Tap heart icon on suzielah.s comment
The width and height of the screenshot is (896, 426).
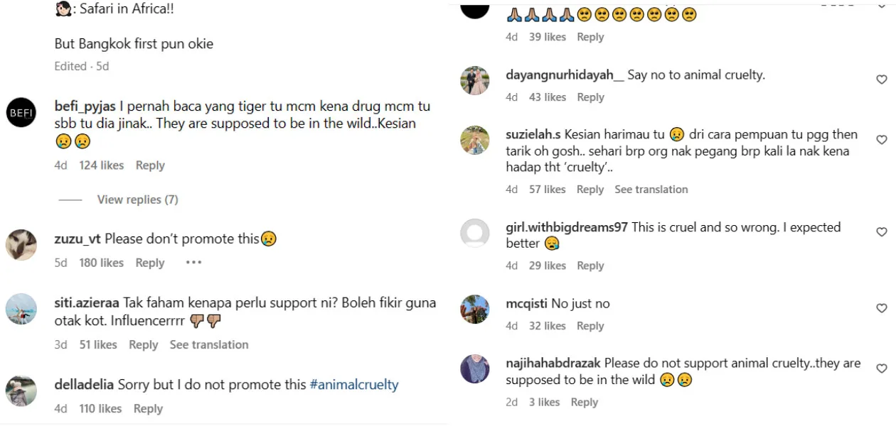(881, 140)
